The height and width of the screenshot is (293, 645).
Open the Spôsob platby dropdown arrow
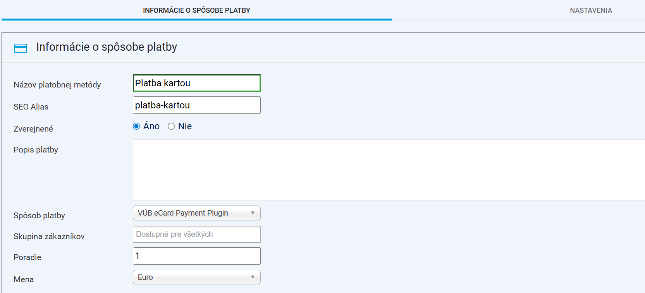point(252,213)
